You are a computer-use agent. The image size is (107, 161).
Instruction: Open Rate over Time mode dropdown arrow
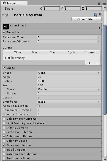(99, 37)
